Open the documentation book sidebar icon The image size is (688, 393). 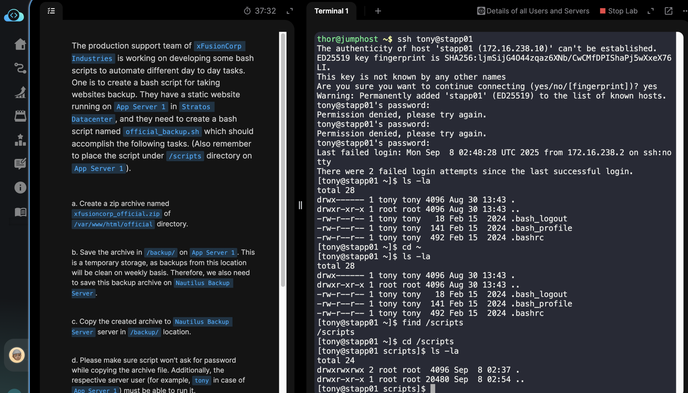pos(20,212)
